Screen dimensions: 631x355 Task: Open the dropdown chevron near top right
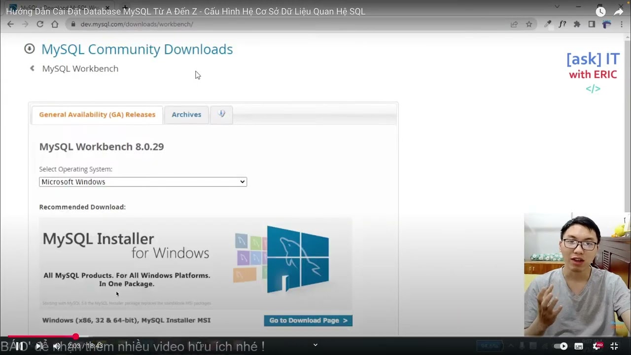[x=558, y=6]
